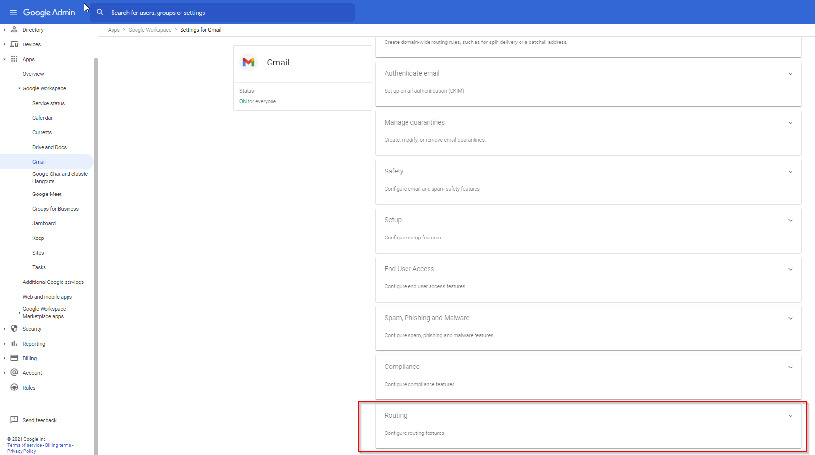Viewport: 815px width, 455px height.
Task: Open Calendar settings from sidebar
Action: 43,118
